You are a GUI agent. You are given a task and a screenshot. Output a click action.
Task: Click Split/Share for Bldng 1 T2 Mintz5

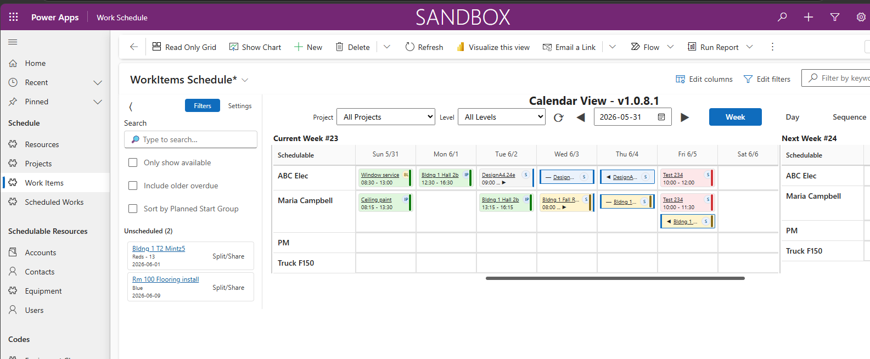click(x=228, y=256)
